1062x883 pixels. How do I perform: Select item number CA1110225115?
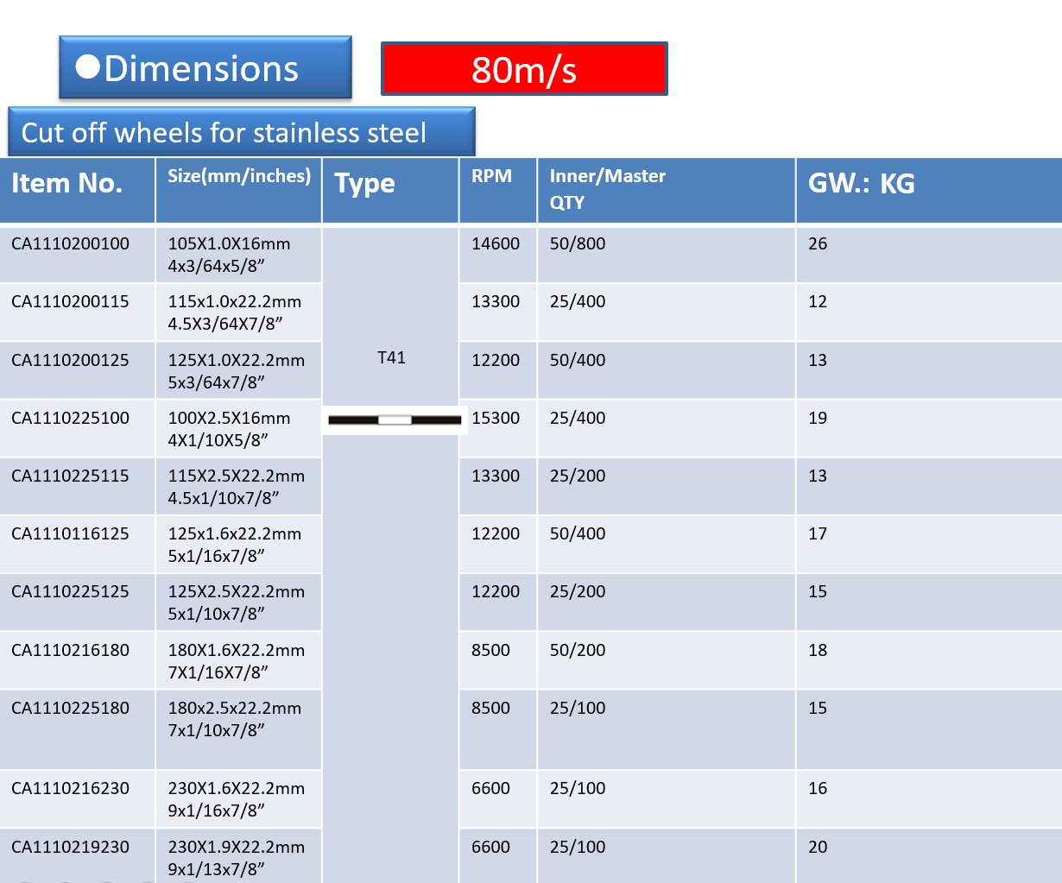point(70,476)
